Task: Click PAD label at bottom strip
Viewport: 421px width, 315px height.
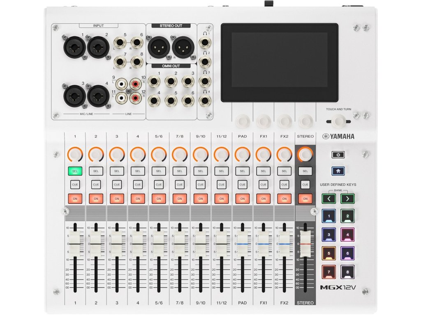Action: pos(243,303)
